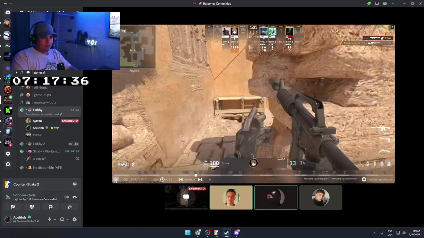Pause the demo playback
424x238 pixels.
click(x=116, y=179)
